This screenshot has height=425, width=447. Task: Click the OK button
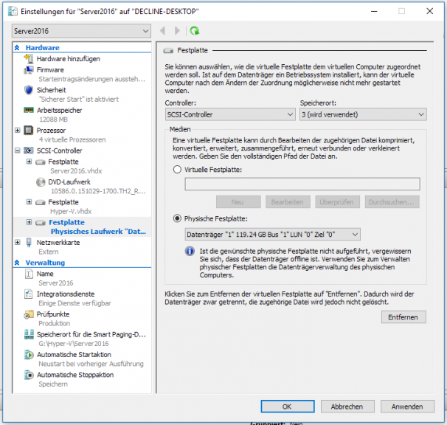click(x=288, y=407)
